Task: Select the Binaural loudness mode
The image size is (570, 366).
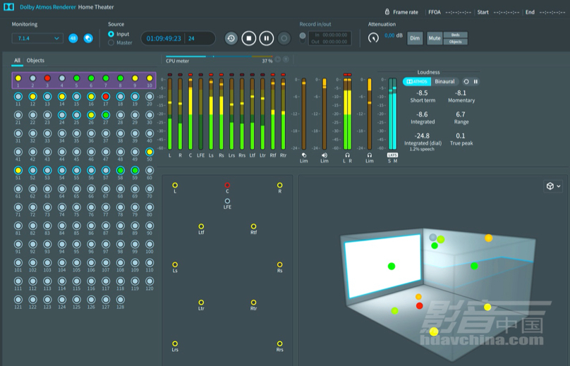Action: 444,81
